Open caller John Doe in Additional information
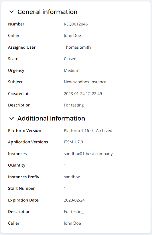Screen dimensions: 152x235 (72, 223)
